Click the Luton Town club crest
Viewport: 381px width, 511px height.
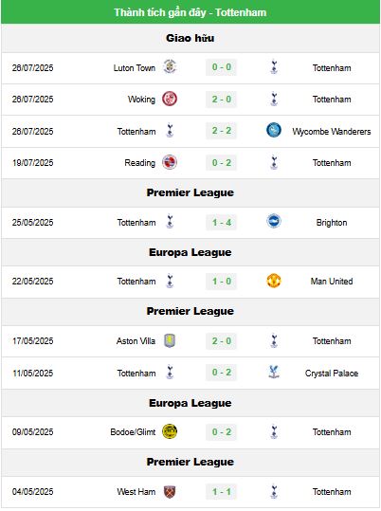coord(170,67)
